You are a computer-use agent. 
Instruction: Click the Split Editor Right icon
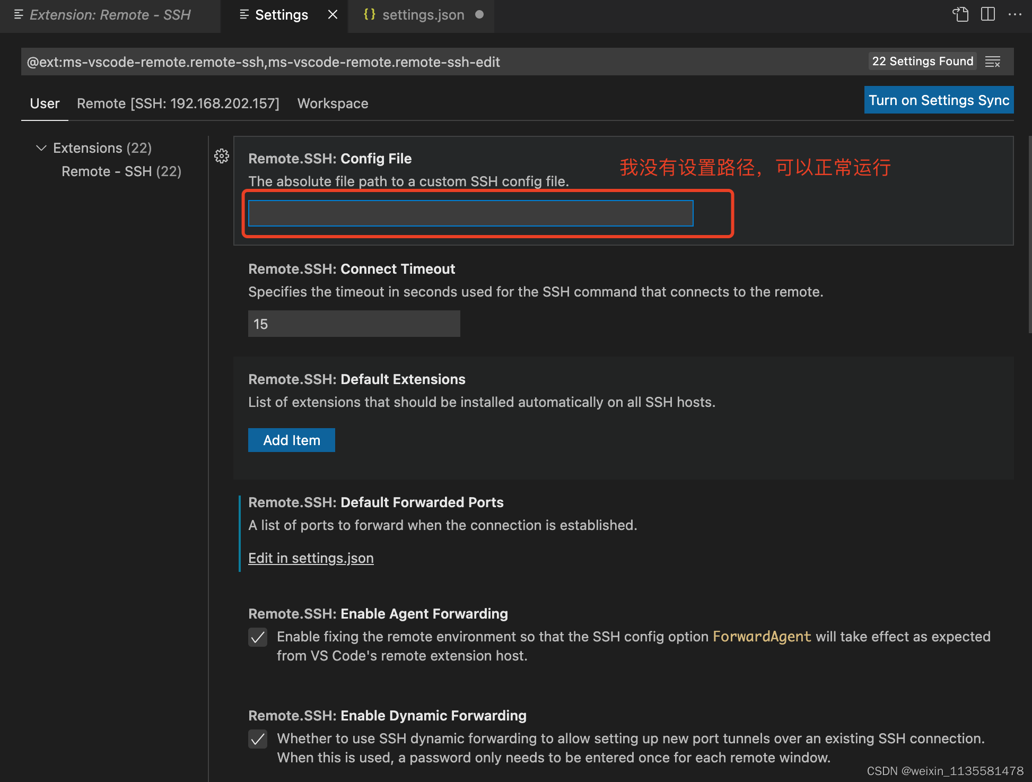pyautogui.click(x=988, y=14)
